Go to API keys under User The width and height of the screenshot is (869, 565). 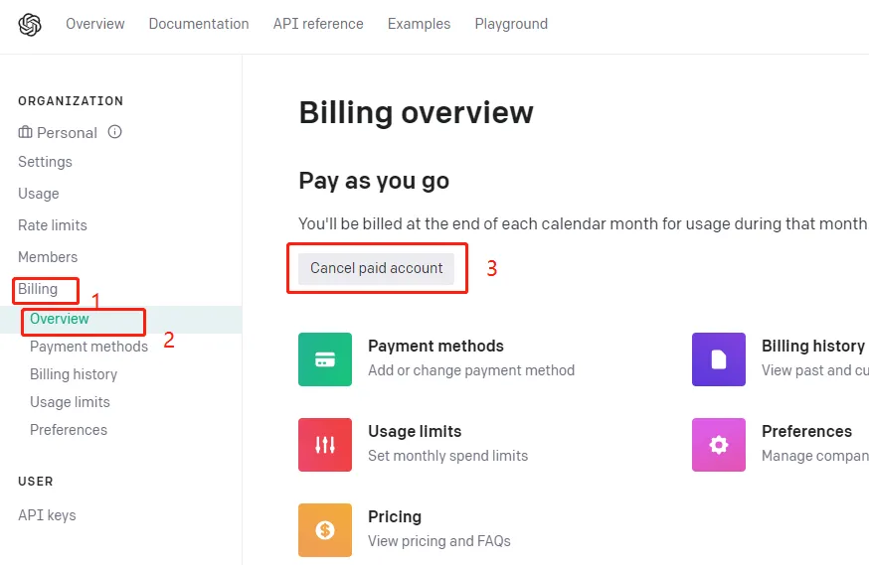coord(47,515)
